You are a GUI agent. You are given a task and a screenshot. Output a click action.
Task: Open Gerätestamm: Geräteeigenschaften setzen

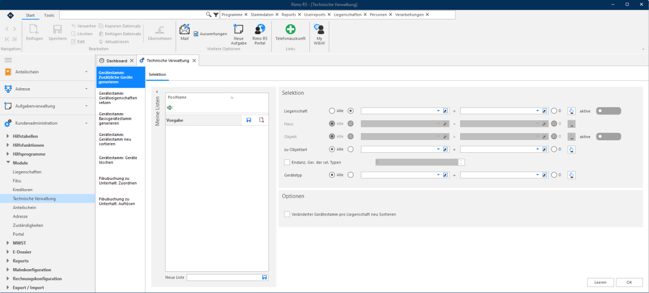[x=120, y=97]
